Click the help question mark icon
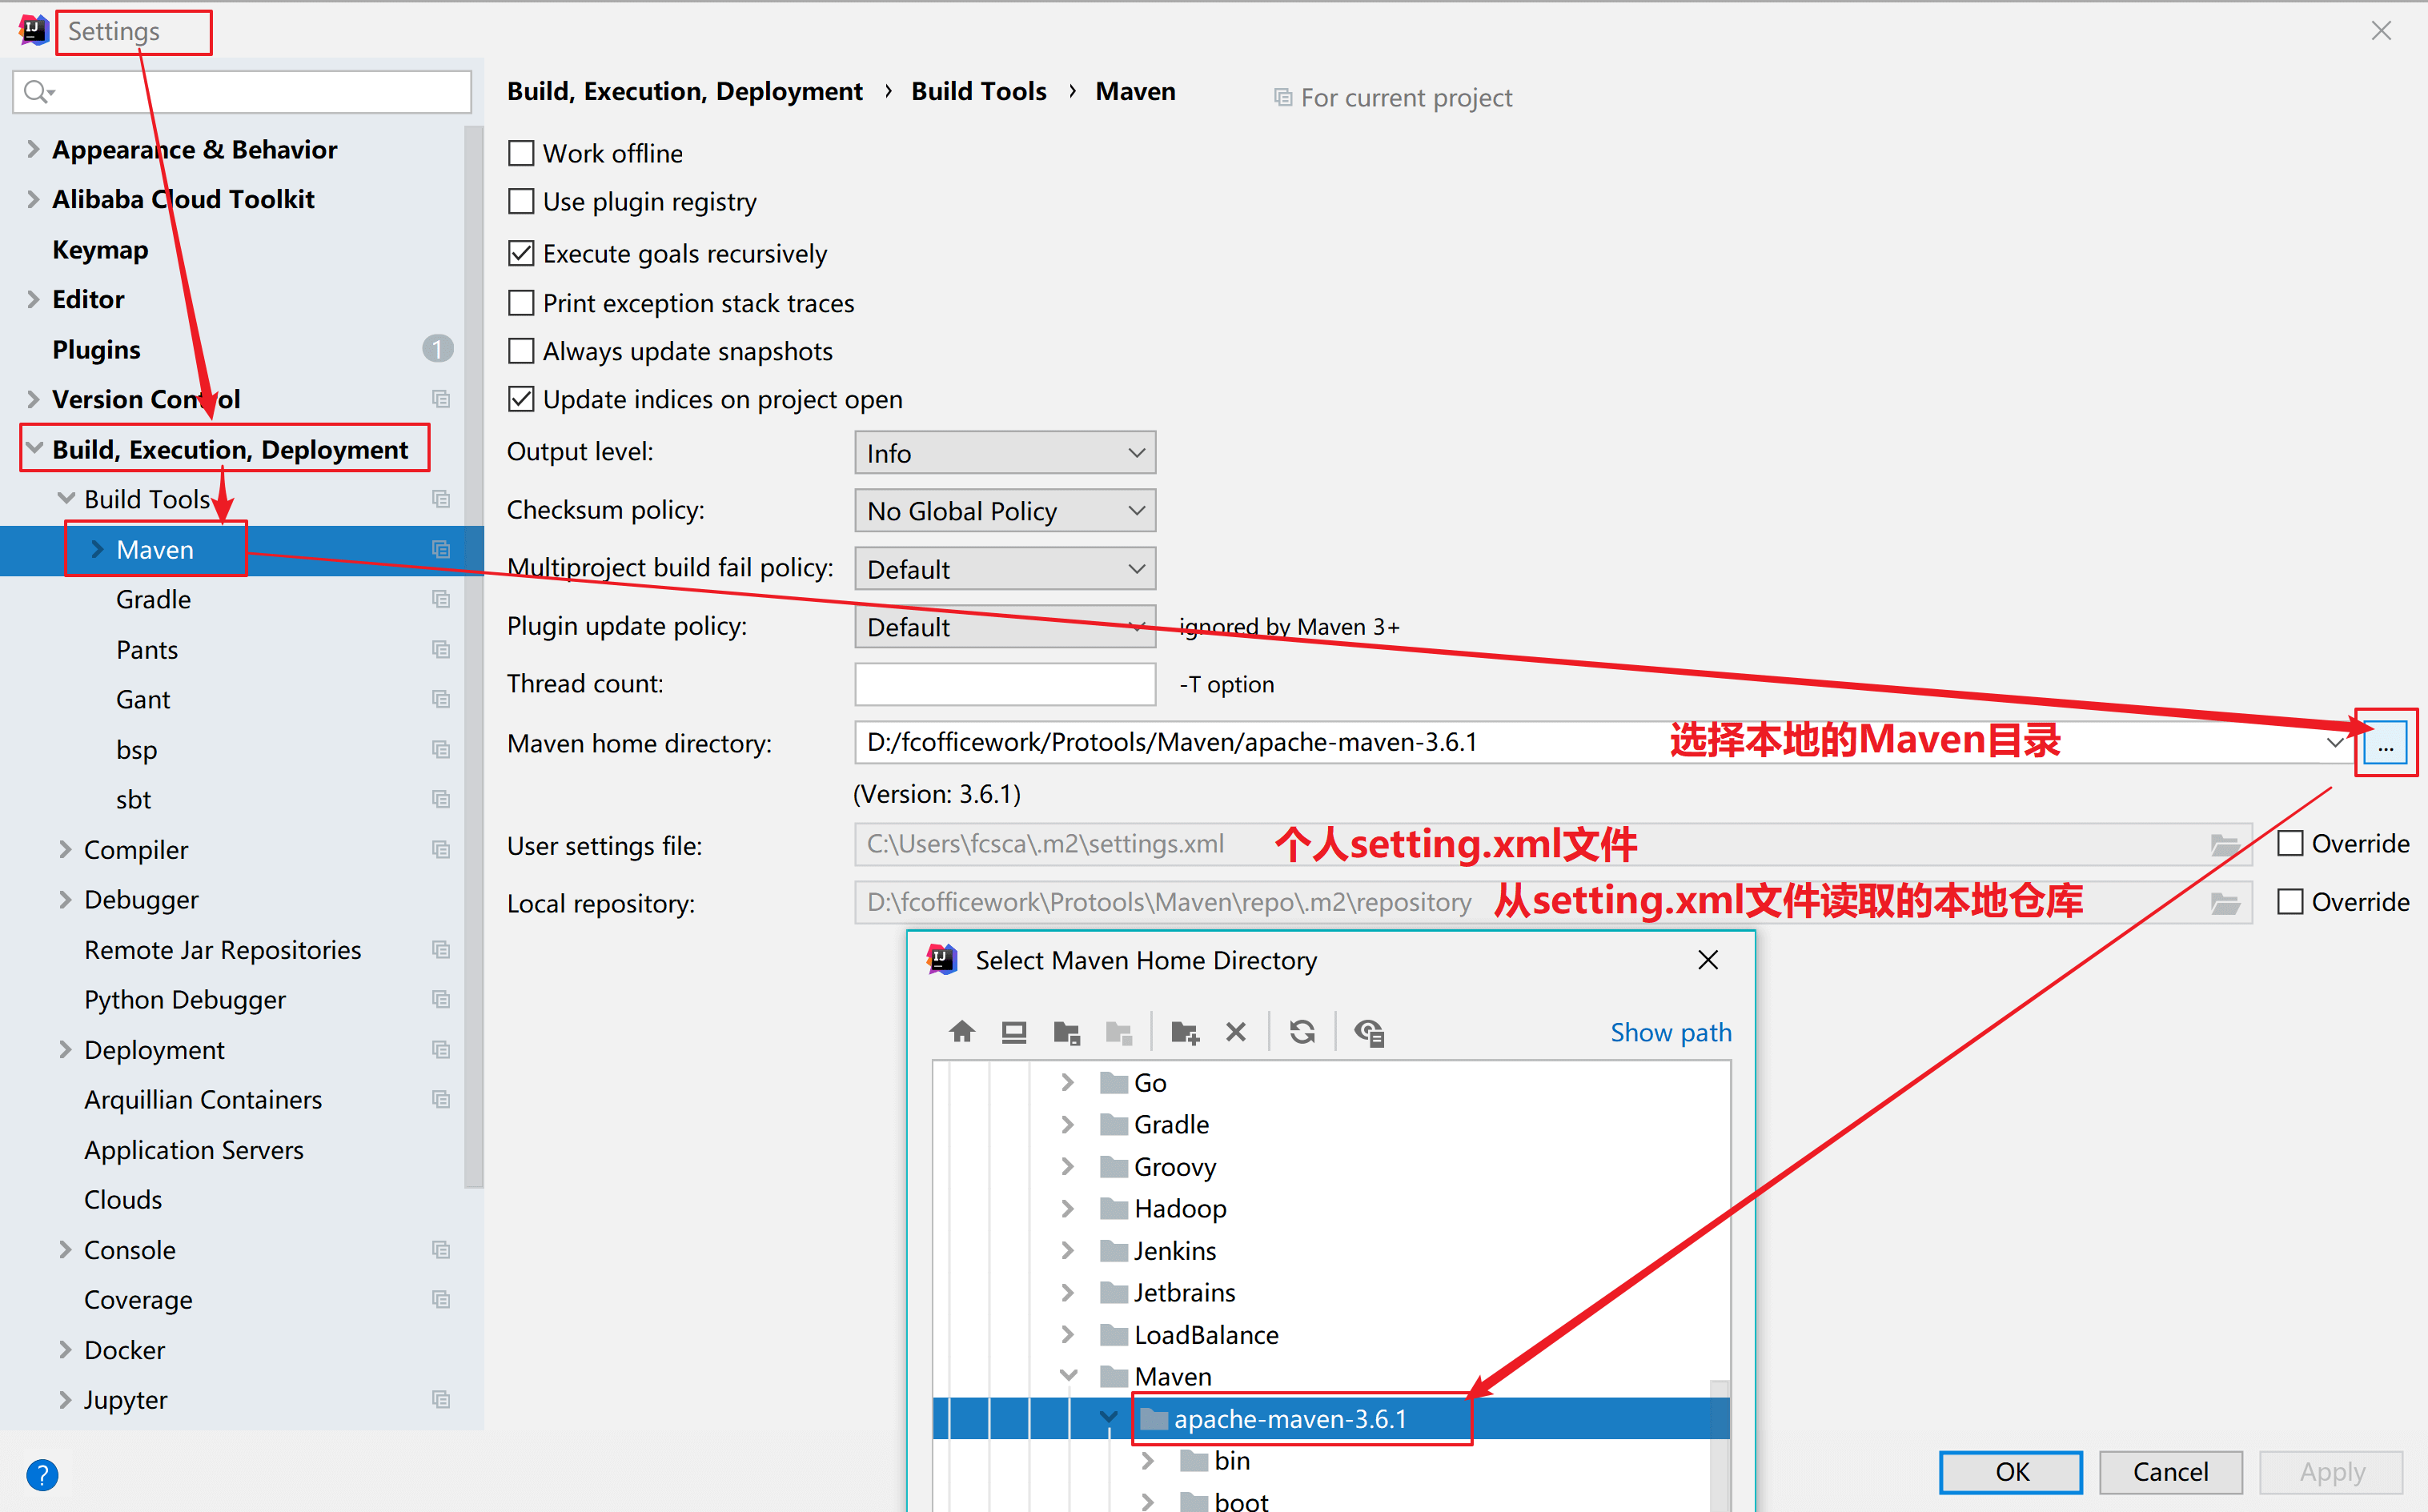Screen dimensions: 2428x1512 (42, 1474)
